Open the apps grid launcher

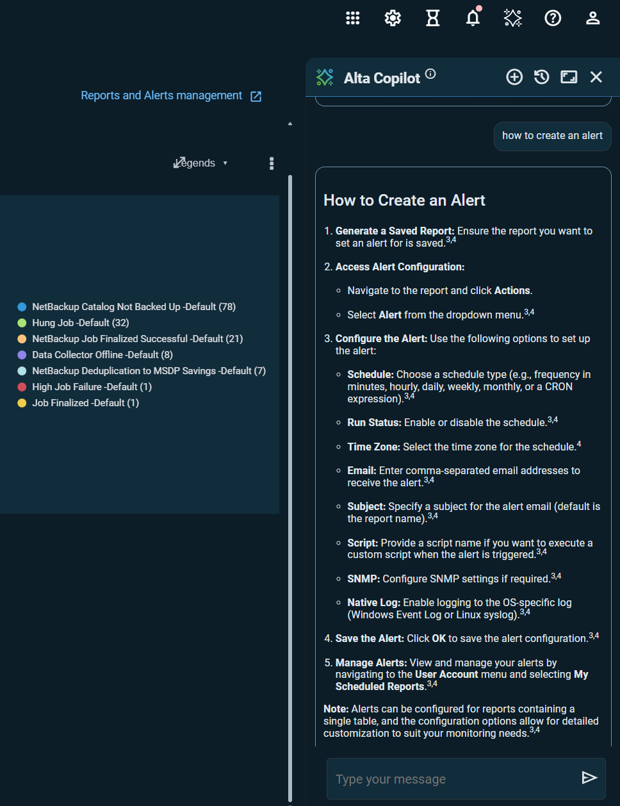tap(353, 18)
